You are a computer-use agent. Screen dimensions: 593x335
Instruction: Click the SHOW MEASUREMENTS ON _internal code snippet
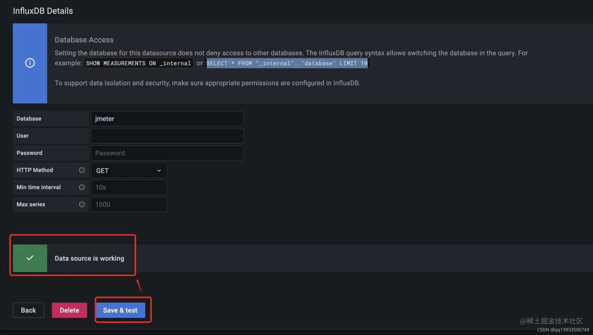138,63
